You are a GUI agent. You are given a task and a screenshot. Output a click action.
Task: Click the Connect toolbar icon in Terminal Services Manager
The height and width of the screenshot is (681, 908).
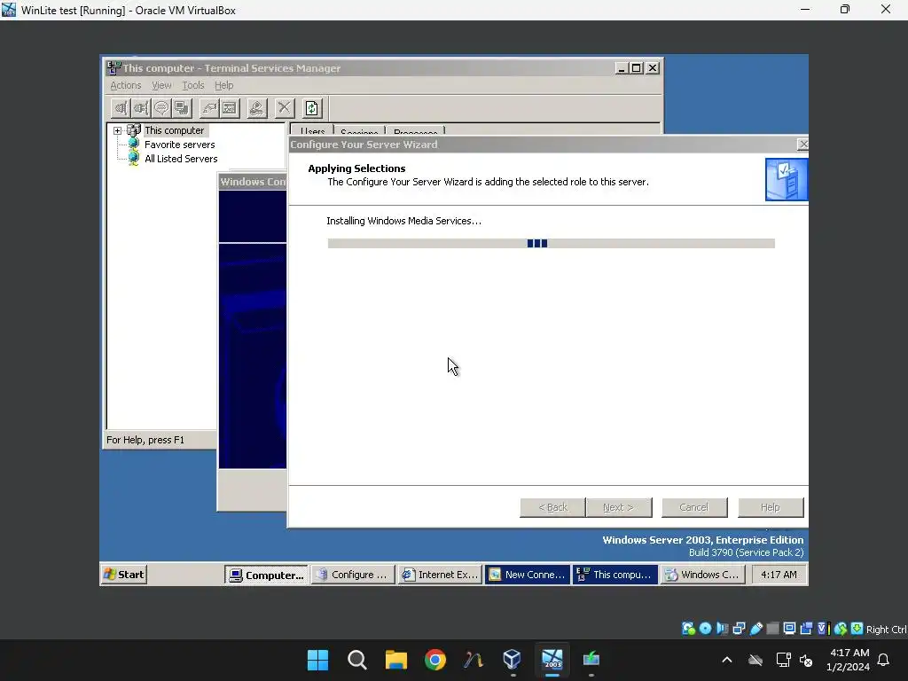(121, 108)
